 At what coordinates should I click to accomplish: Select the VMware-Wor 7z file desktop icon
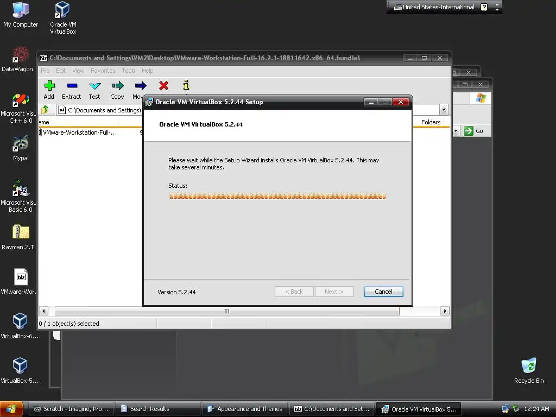click(19, 282)
